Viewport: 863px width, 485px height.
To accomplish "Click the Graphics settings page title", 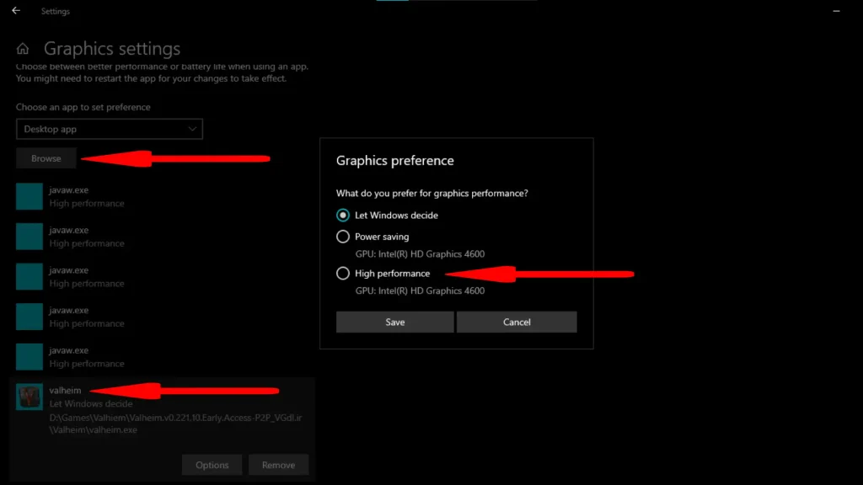I will point(112,48).
